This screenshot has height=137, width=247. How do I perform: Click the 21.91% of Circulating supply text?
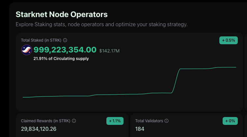point(61,59)
